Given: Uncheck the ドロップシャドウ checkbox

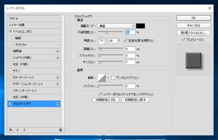Looking at the screenshot, I should tap(10, 104).
